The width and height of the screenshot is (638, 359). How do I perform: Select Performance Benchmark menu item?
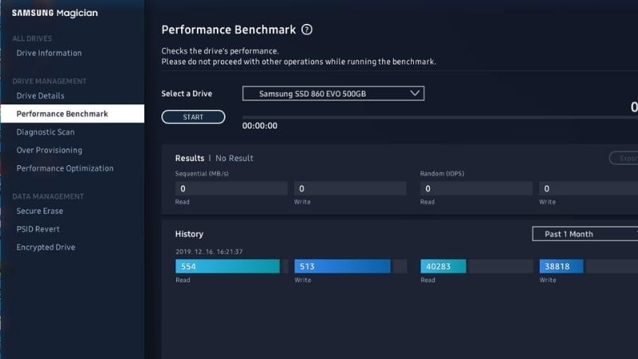[x=62, y=114]
